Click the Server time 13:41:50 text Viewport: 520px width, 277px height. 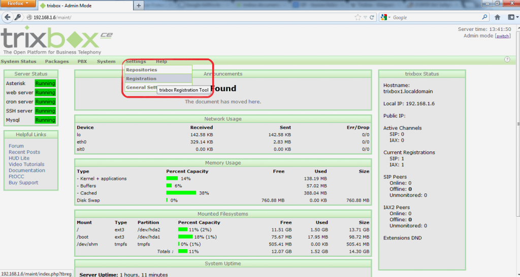[x=484, y=29]
